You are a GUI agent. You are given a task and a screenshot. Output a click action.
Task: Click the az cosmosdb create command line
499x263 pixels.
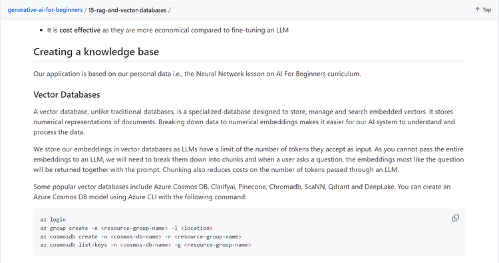(140, 236)
